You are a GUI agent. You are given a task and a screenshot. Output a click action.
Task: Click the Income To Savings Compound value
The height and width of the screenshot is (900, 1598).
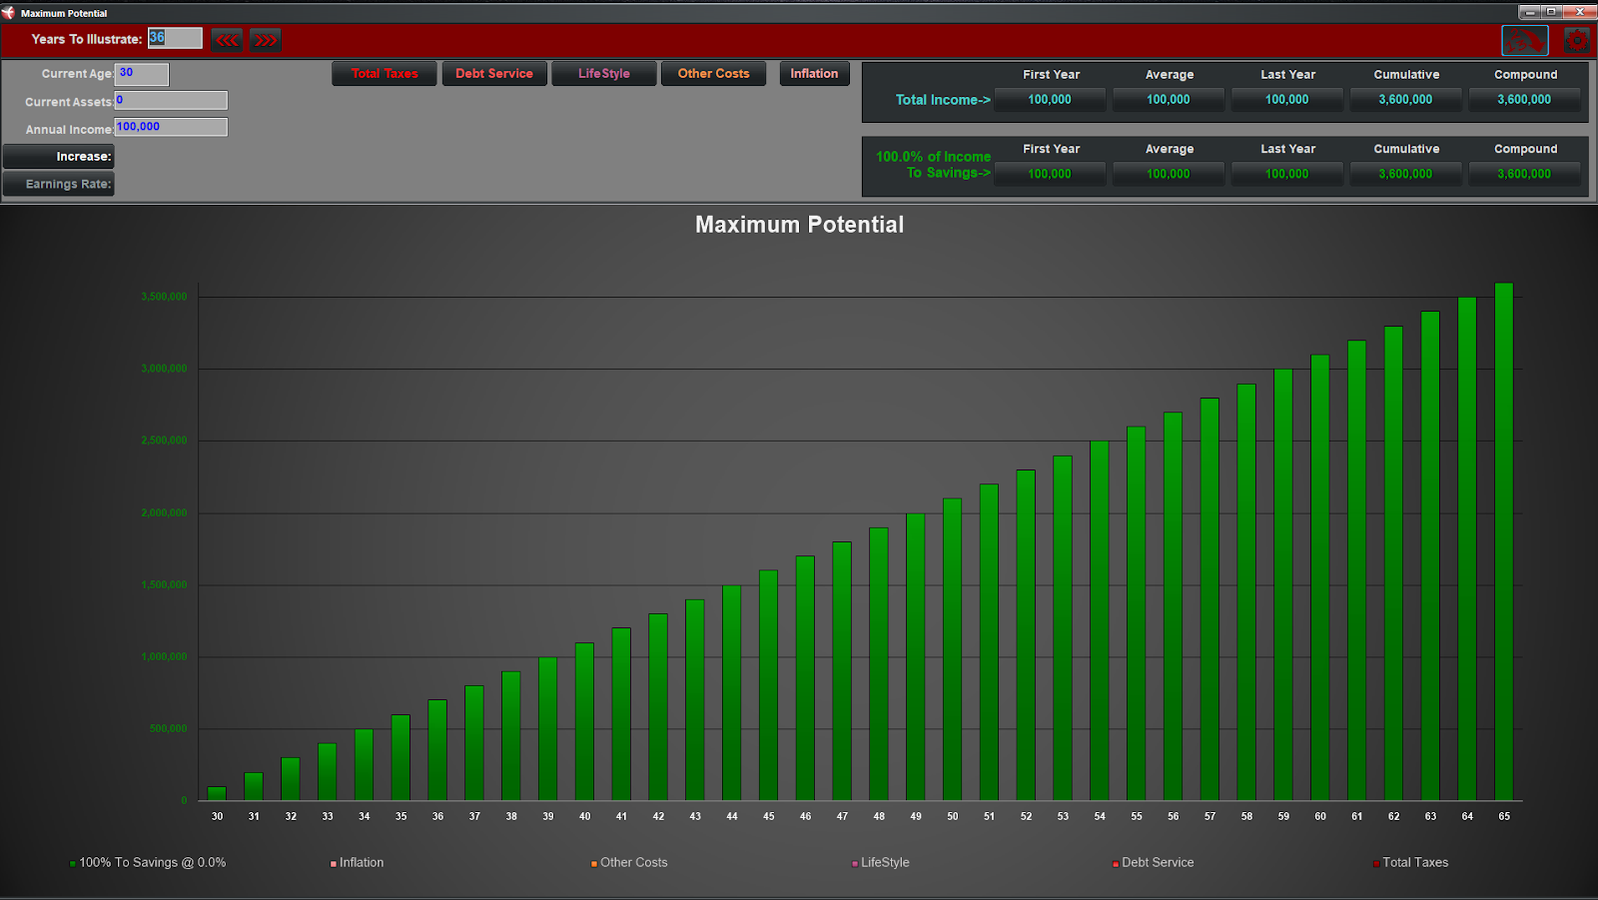pyautogui.click(x=1524, y=174)
